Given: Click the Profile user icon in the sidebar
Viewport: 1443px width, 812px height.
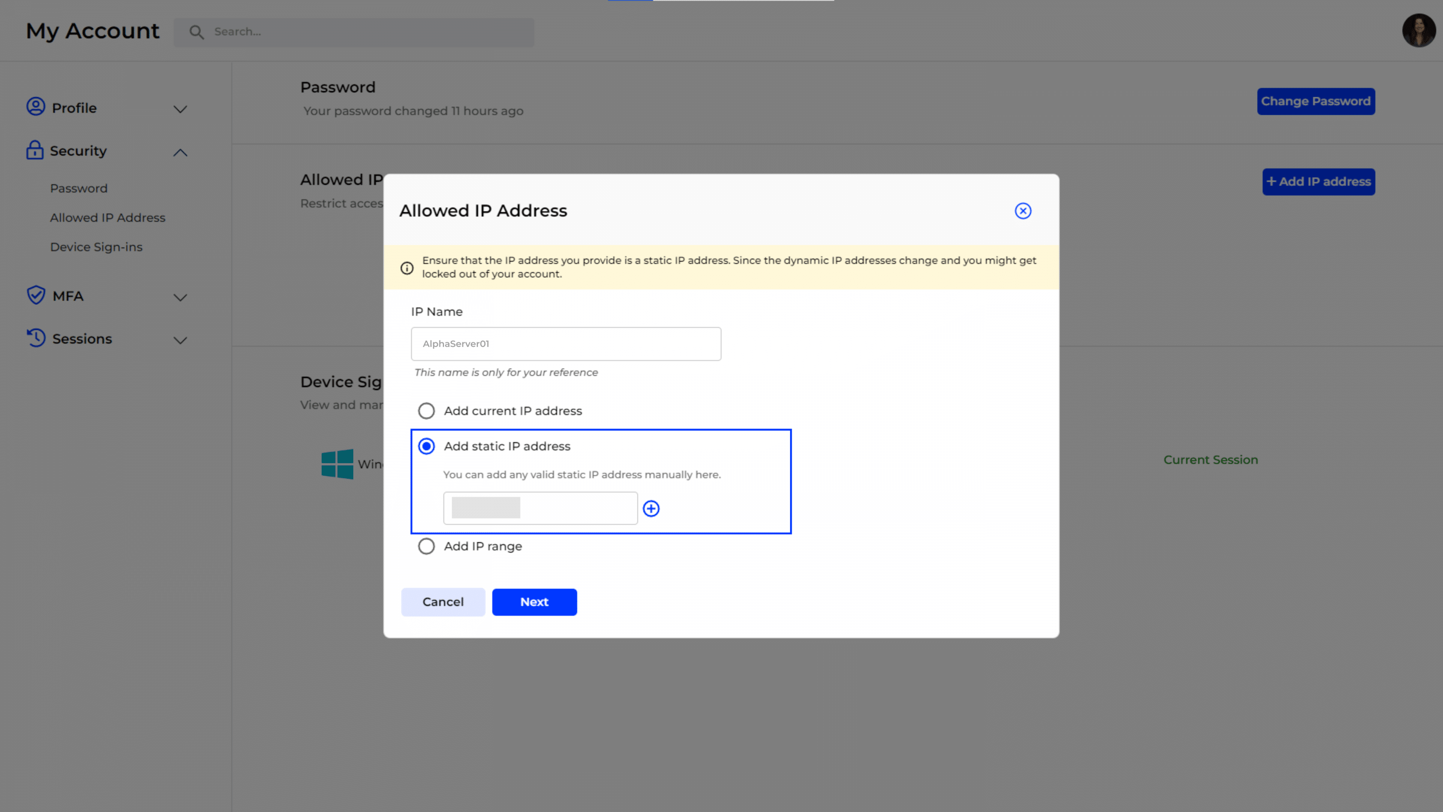Looking at the screenshot, I should click(x=36, y=106).
